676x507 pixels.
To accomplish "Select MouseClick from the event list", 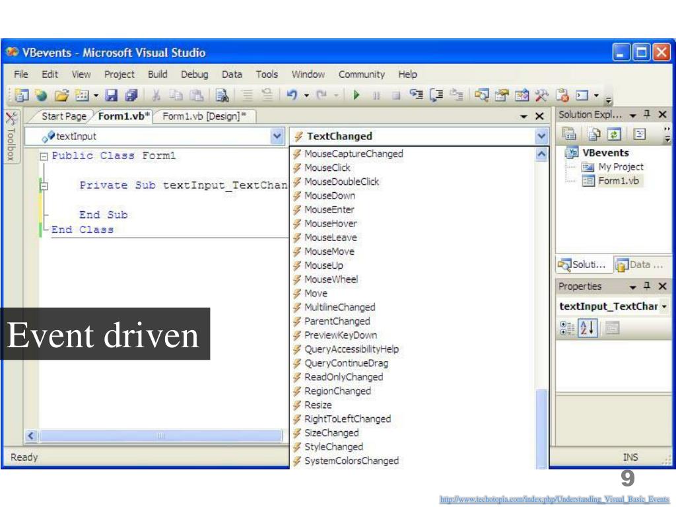I will 327,168.
